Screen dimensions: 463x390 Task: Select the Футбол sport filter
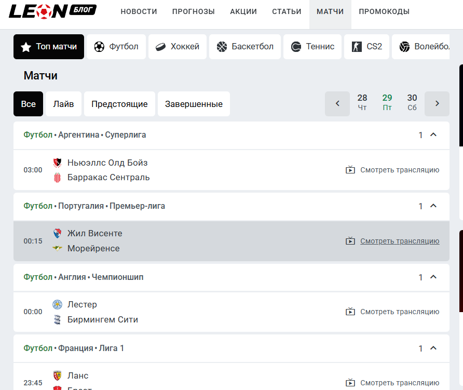(116, 47)
